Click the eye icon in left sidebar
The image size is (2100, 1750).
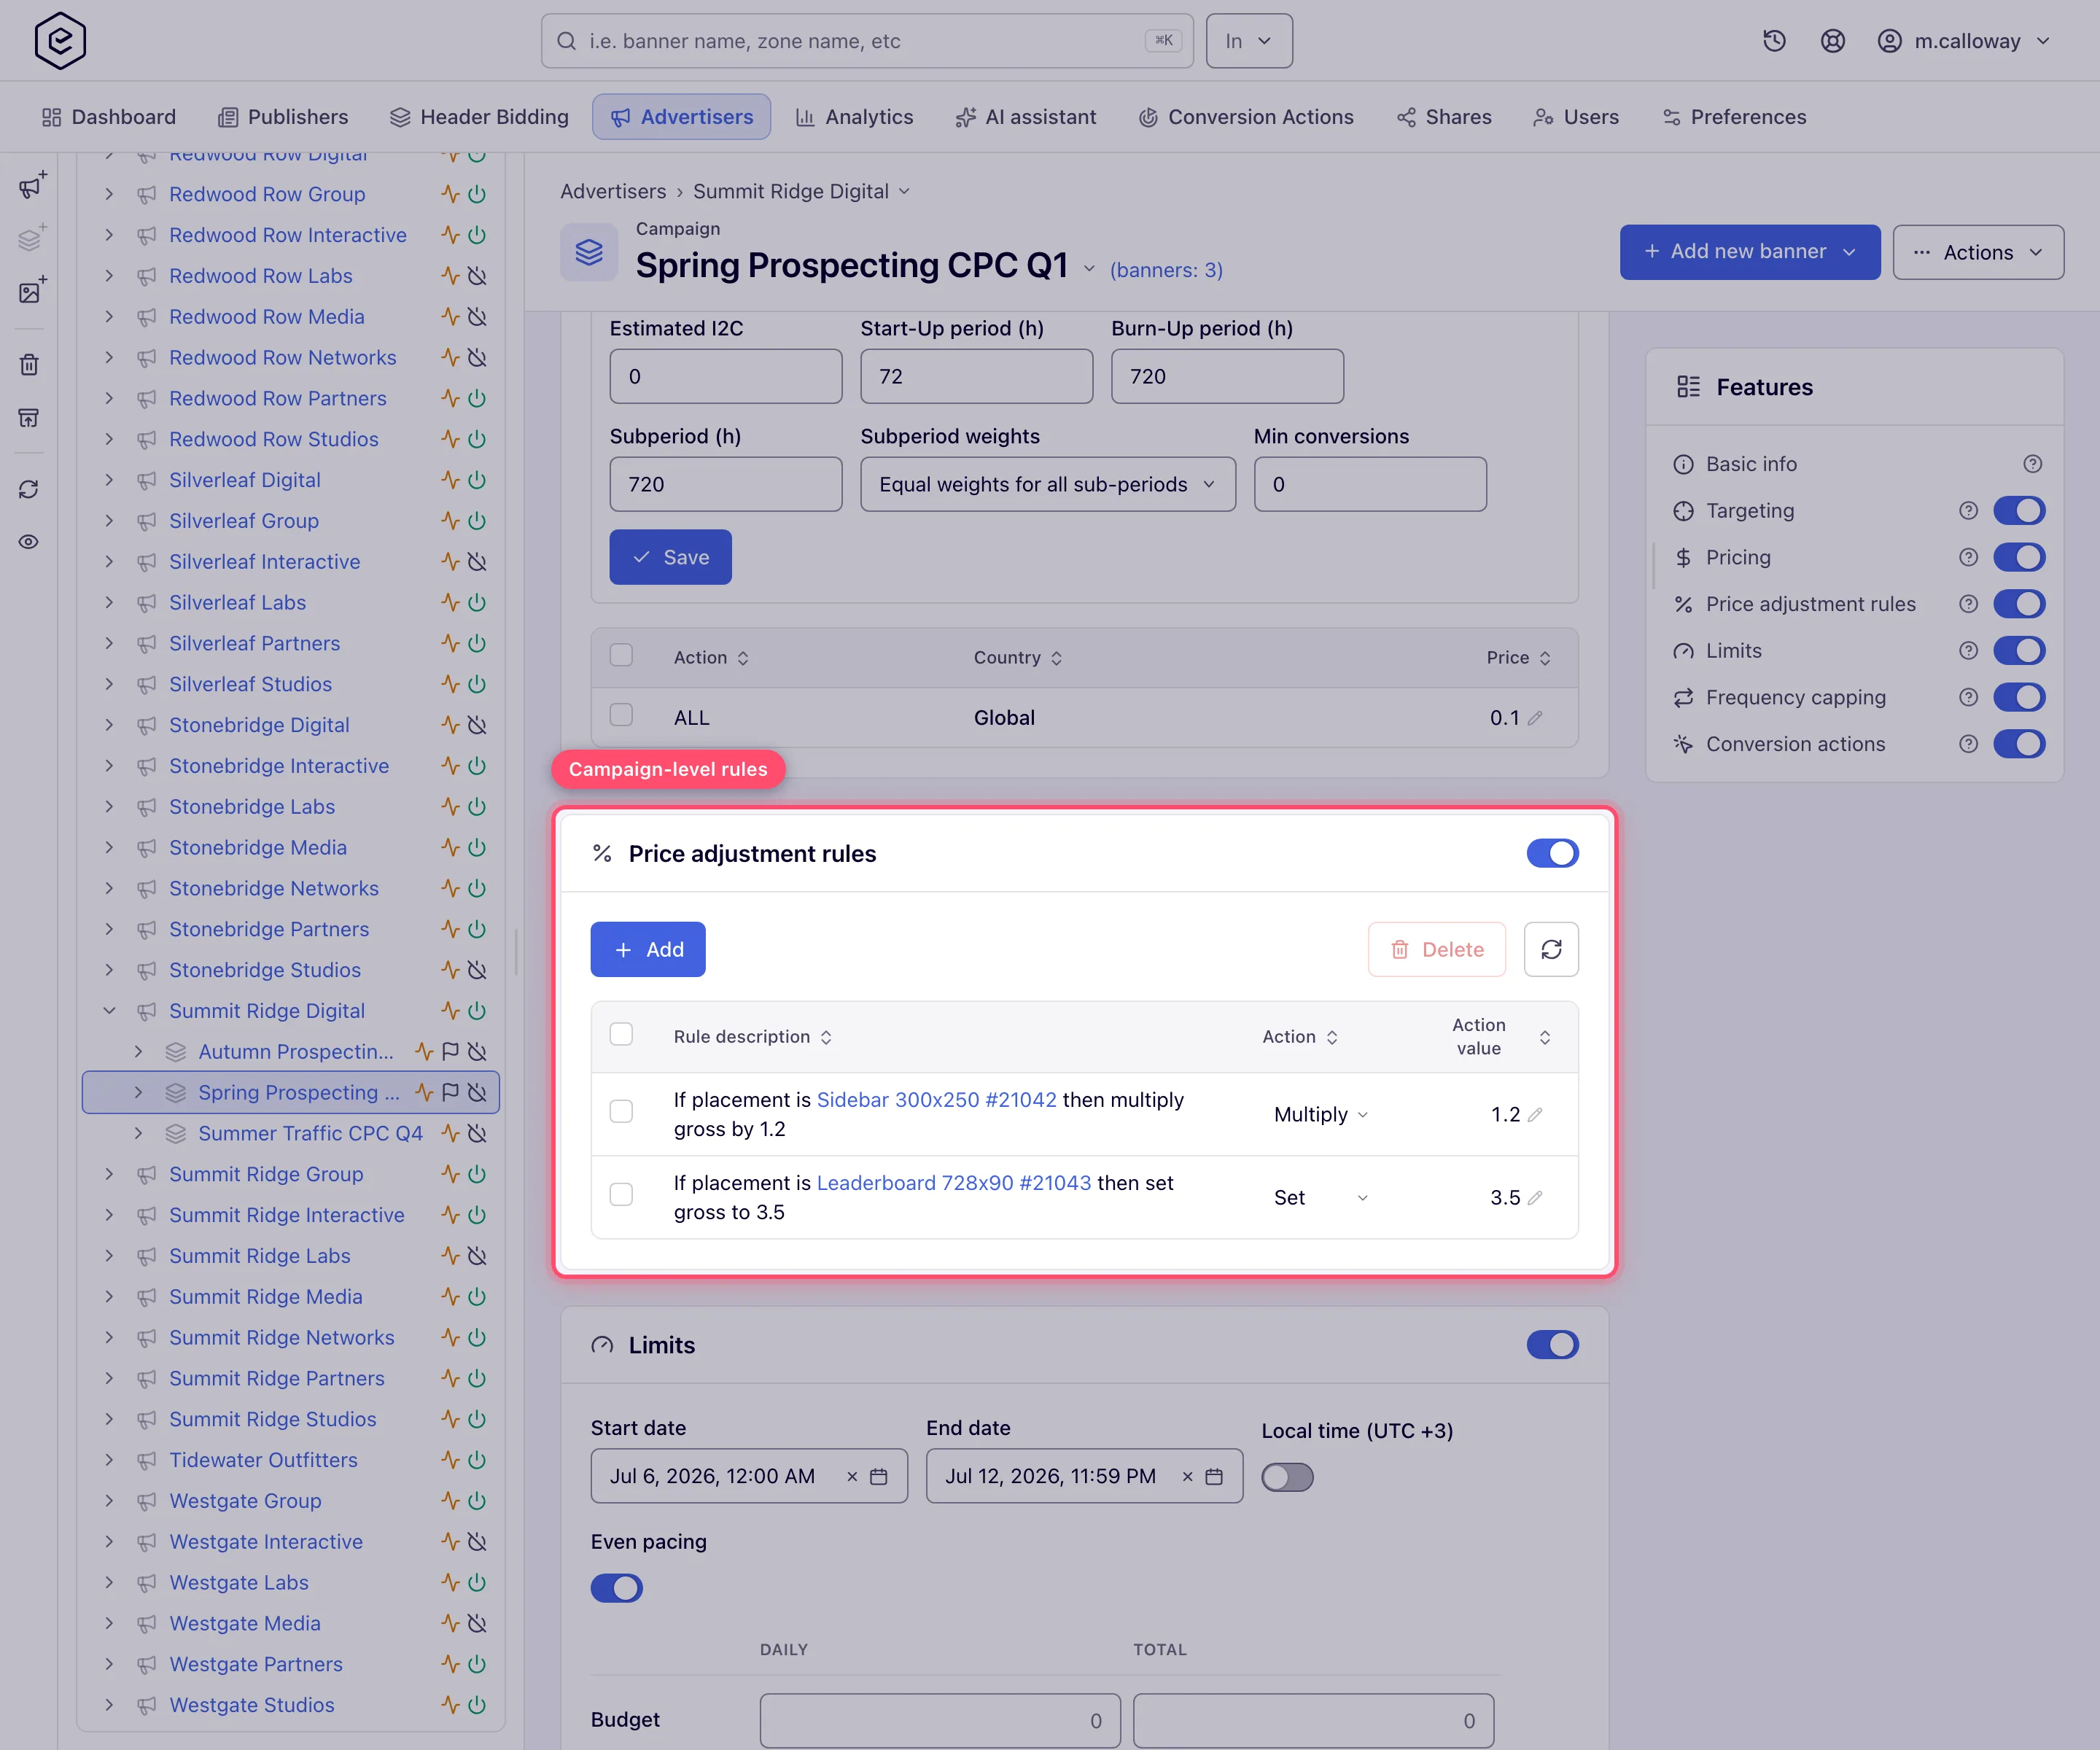tap(29, 542)
